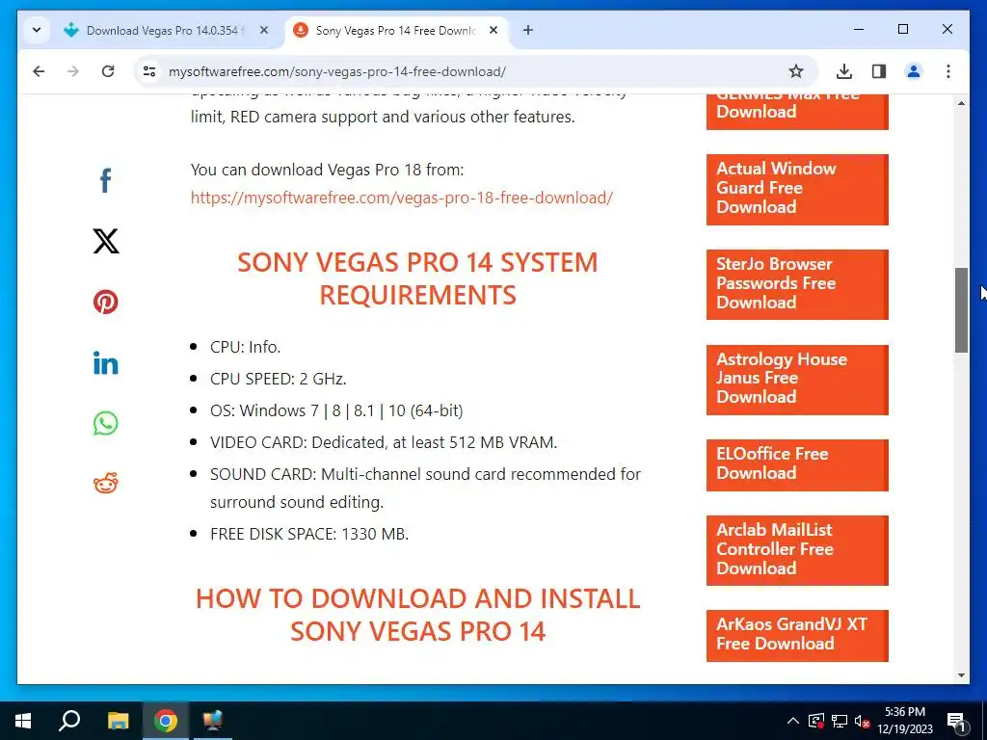Image resolution: width=987 pixels, height=740 pixels.
Task: Share on Reddit icon
Action: 106,484
